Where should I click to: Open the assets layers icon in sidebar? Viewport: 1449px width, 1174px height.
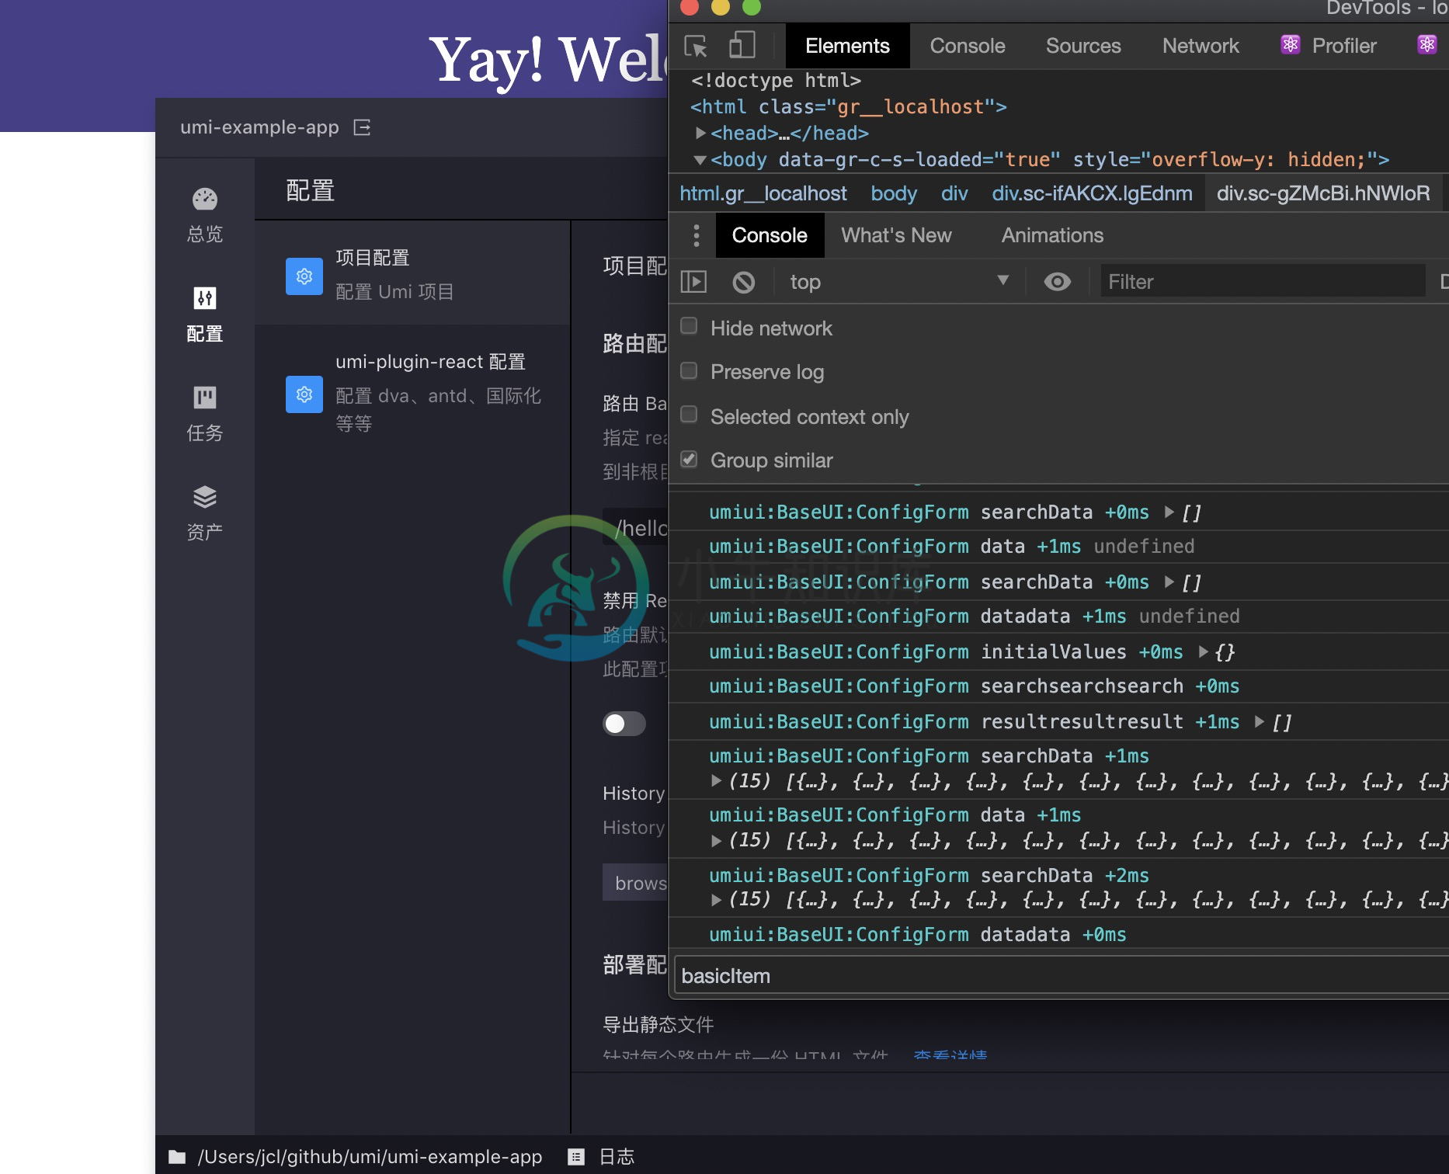point(205,497)
